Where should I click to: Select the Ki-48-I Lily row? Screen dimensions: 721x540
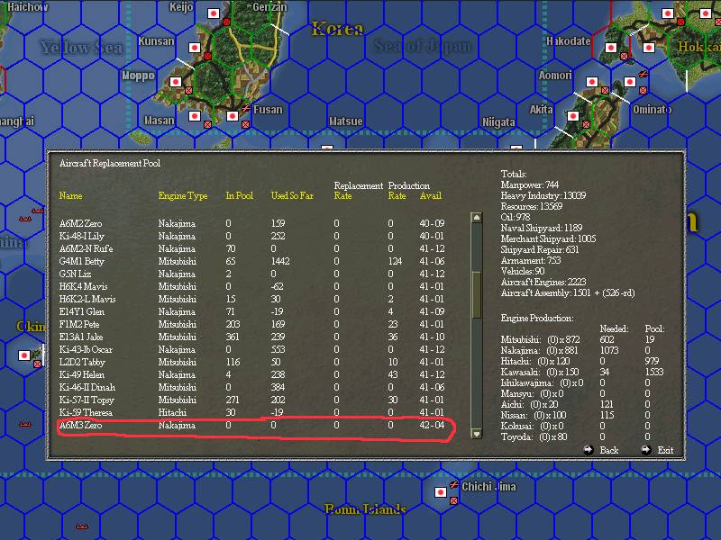click(252, 236)
